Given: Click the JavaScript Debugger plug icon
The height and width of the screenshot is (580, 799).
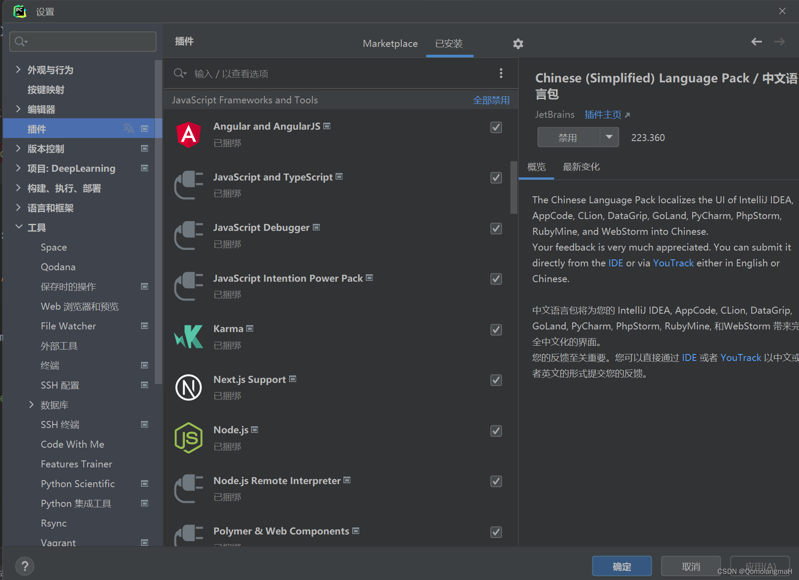Looking at the screenshot, I should tap(188, 236).
